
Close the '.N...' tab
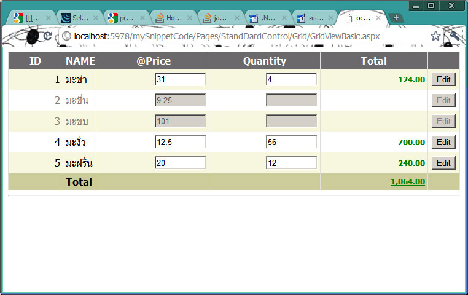click(x=284, y=18)
